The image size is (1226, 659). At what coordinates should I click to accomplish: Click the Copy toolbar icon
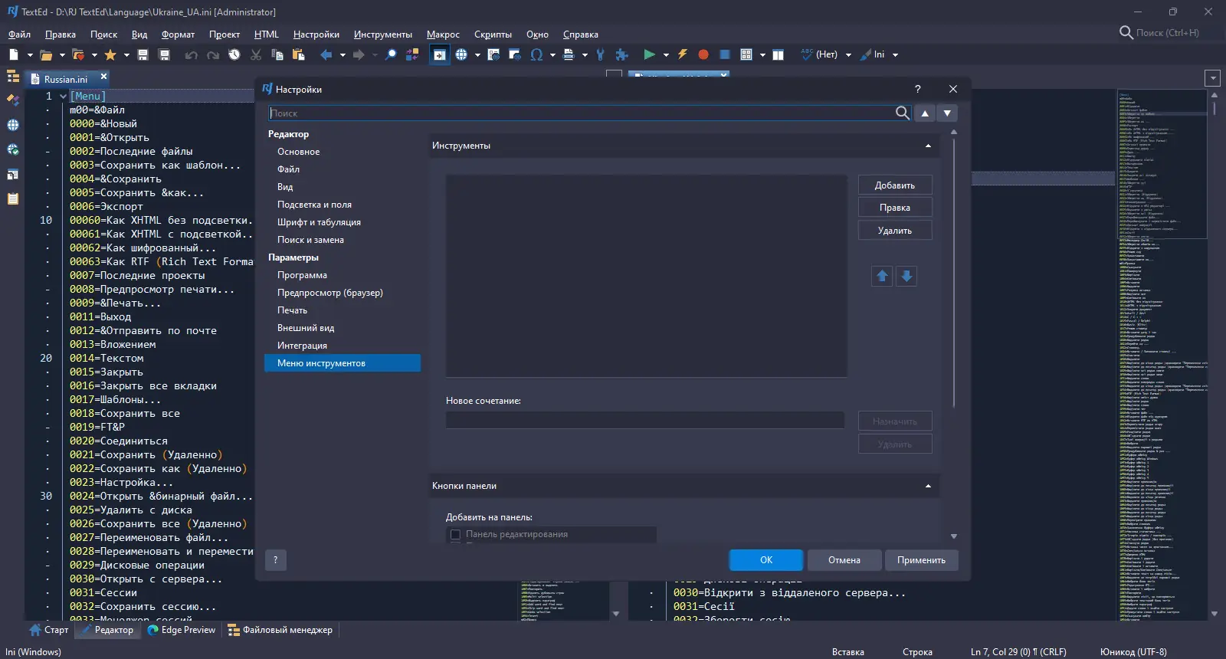277,54
